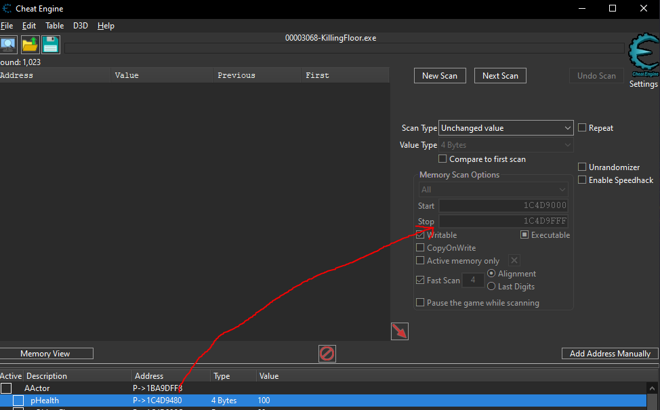Screen dimensions: 660x410
Task: Expand the memory region All dropdown
Action: 493,190
